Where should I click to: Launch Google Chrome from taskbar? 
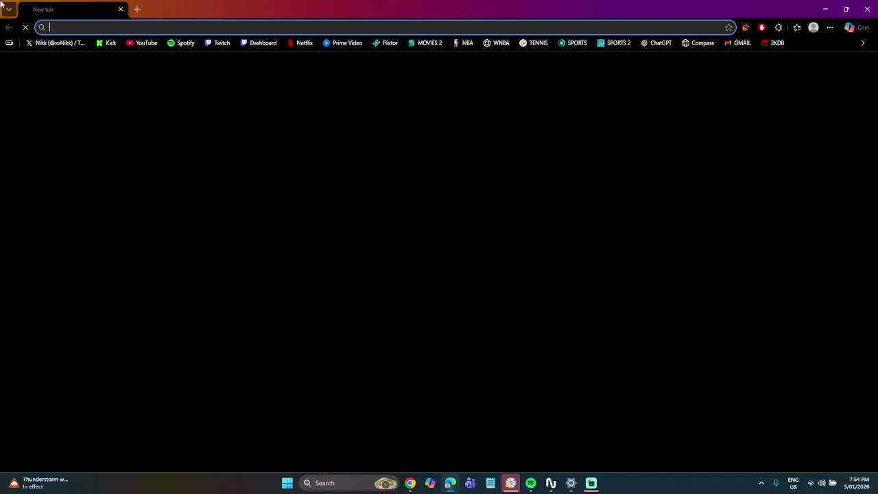(410, 483)
